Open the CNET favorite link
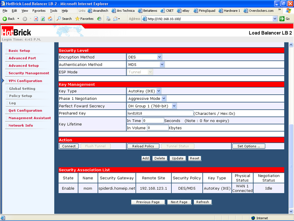Image resolution: width=294 pixels, height=221 pixels. click(167, 11)
